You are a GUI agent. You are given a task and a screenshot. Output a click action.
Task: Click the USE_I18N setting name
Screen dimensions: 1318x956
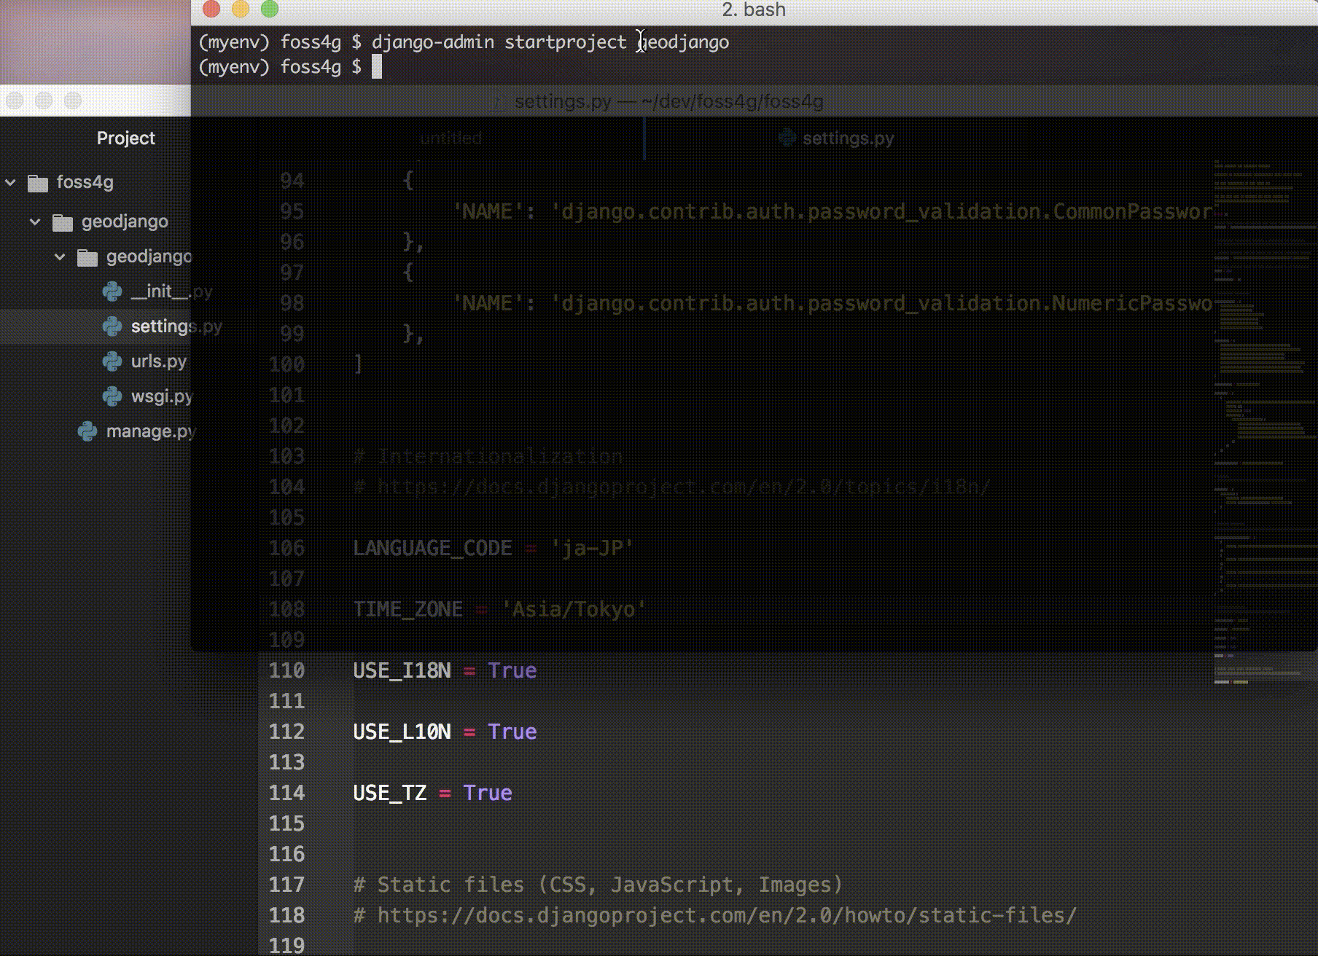tap(402, 670)
